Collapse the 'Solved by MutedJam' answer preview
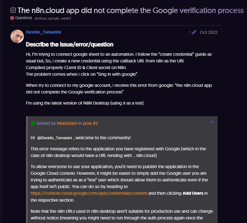247x223 pixels. 211,122
